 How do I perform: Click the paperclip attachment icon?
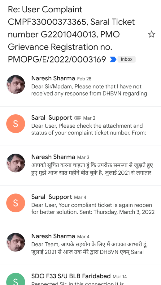pyautogui.click(x=78, y=118)
